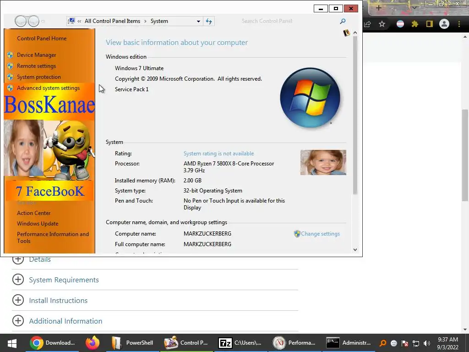
Task: Click the search magnifier icon
Action: coord(343,21)
